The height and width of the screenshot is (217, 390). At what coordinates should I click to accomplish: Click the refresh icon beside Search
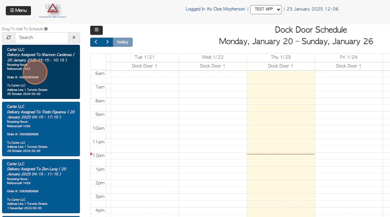pos(9,37)
